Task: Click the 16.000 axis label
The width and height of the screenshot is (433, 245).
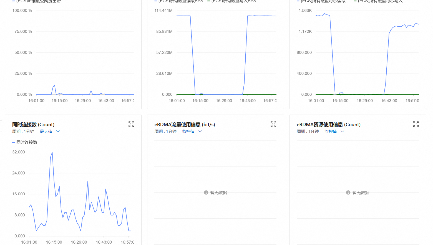Action: point(19,194)
